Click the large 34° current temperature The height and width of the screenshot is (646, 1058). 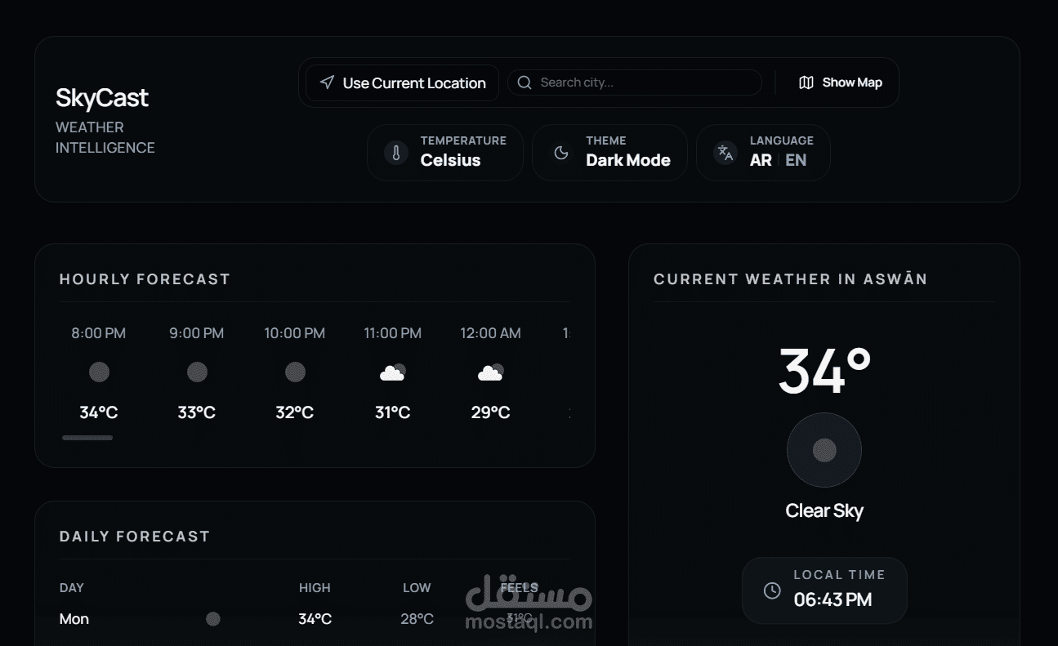(824, 372)
